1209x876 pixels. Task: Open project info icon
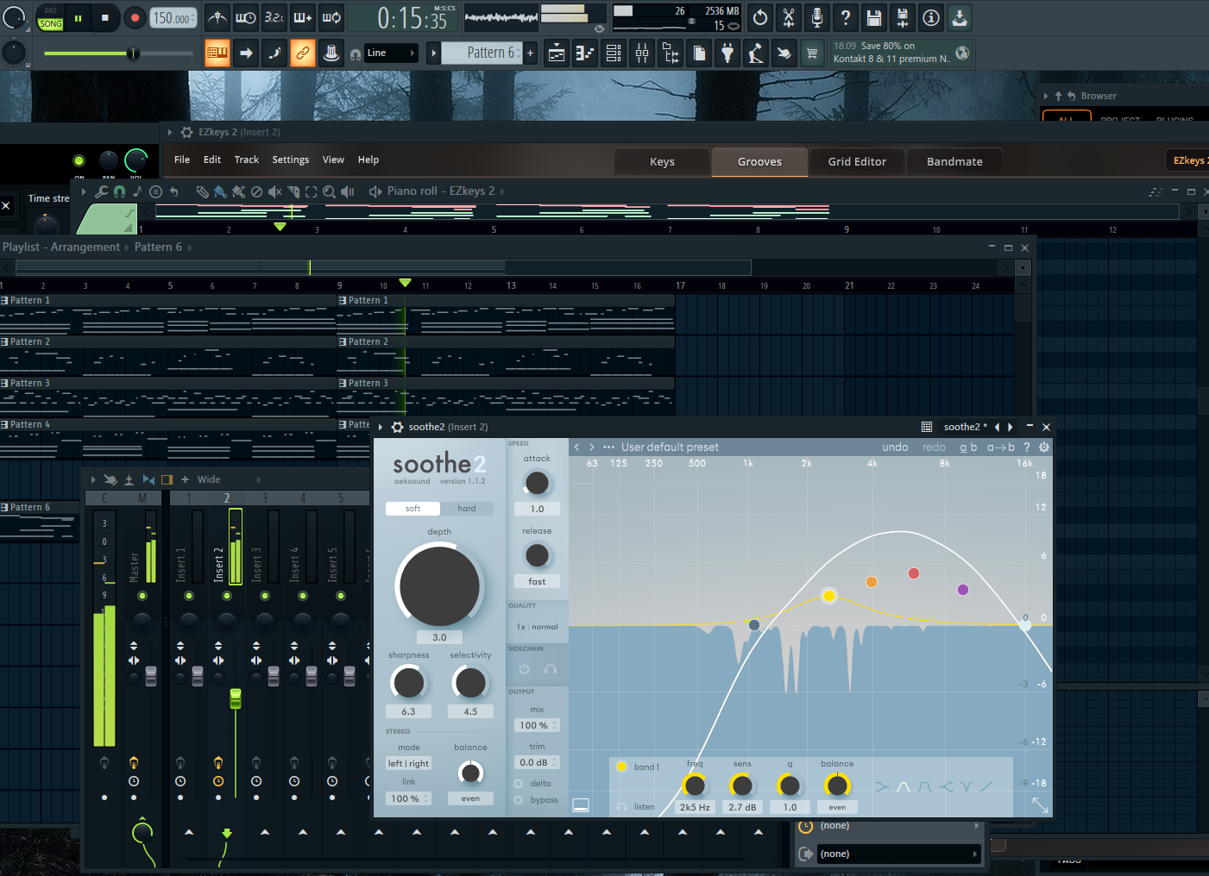[x=930, y=17]
